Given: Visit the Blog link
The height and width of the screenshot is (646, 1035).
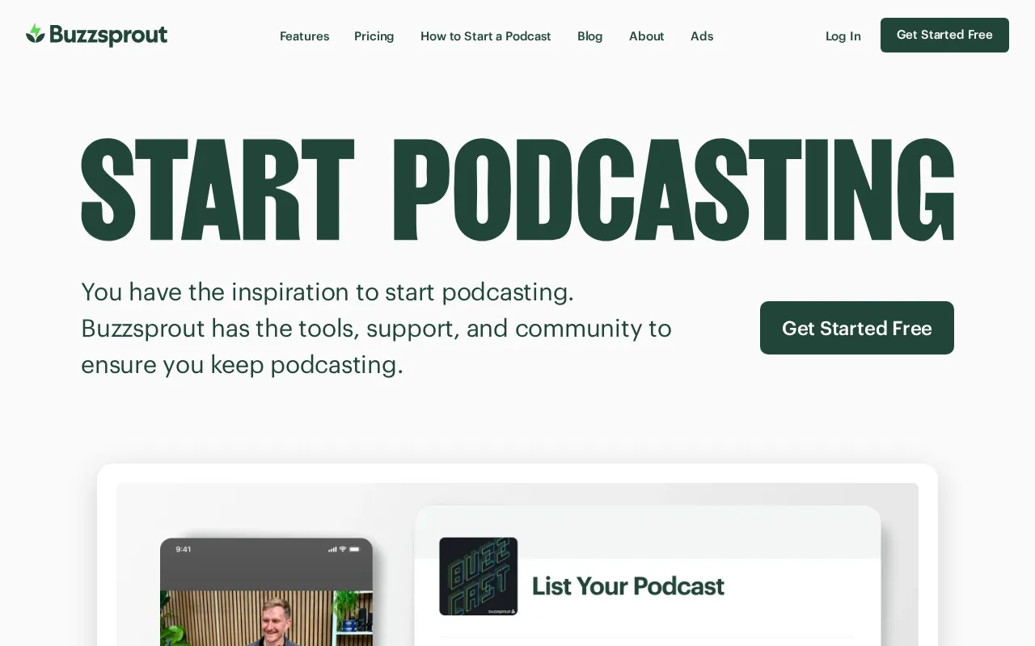Looking at the screenshot, I should 589,36.
